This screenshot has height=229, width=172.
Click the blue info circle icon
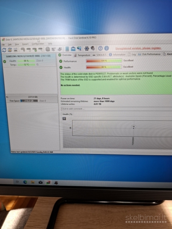[107, 48]
